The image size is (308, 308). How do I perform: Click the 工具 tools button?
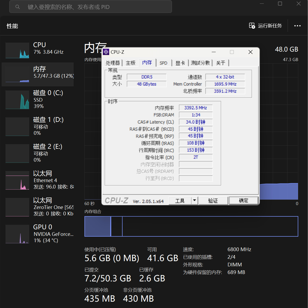click(180, 201)
